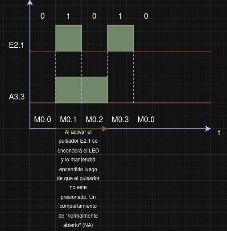Select the M0.1 state label
The width and height of the screenshot is (227, 231).
(x=68, y=120)
